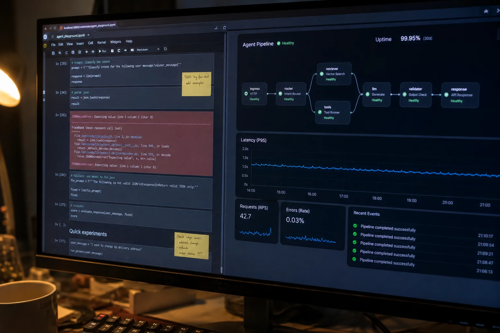The image size is (500, 333).
Task: Click the green check icon of the topmost recent event
Action: point(355,226)
